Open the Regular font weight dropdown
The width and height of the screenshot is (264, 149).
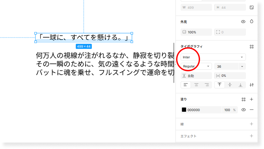click(x=196, y=66)
